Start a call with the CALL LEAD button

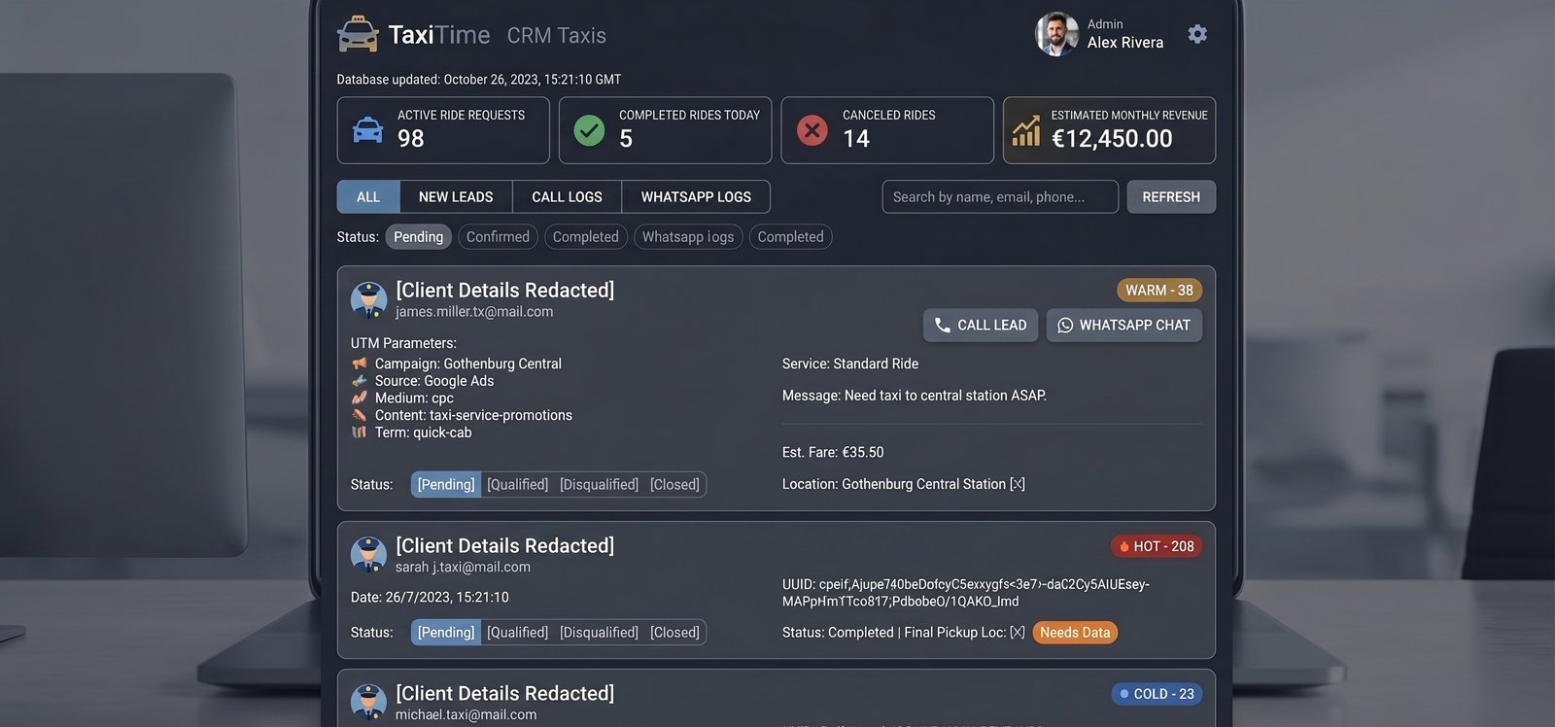981,326
